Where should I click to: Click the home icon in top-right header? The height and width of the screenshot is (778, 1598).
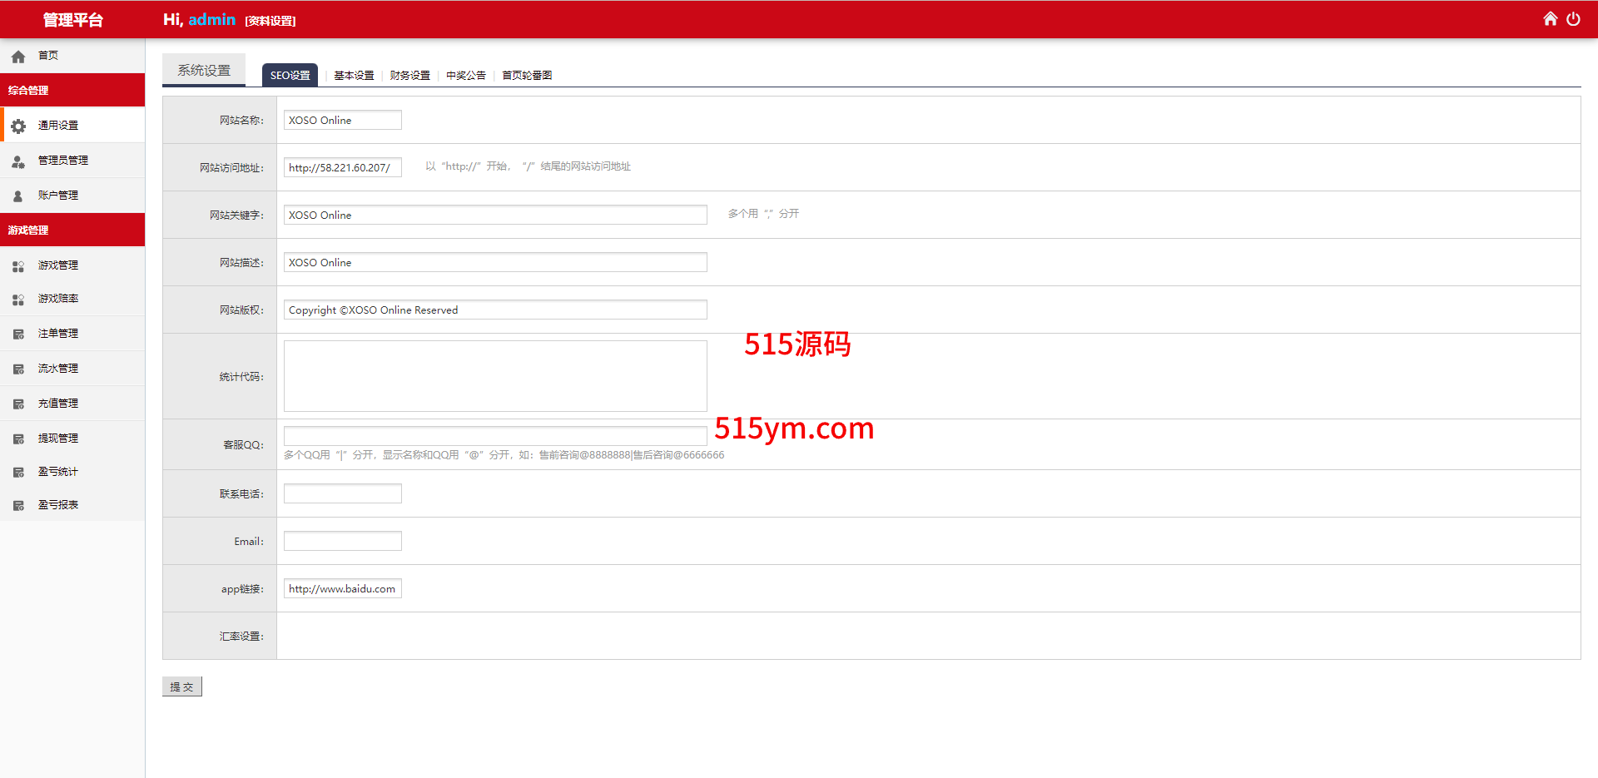[x=1550, y=19]
